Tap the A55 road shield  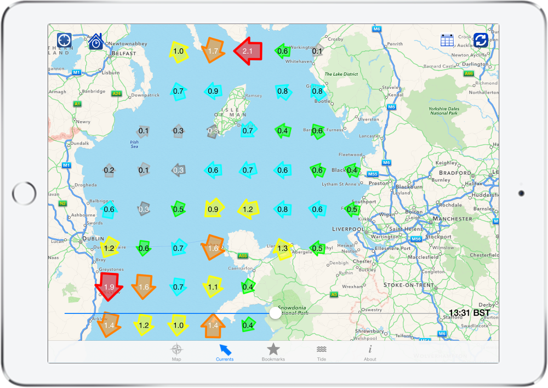click(x=243, y=256)
